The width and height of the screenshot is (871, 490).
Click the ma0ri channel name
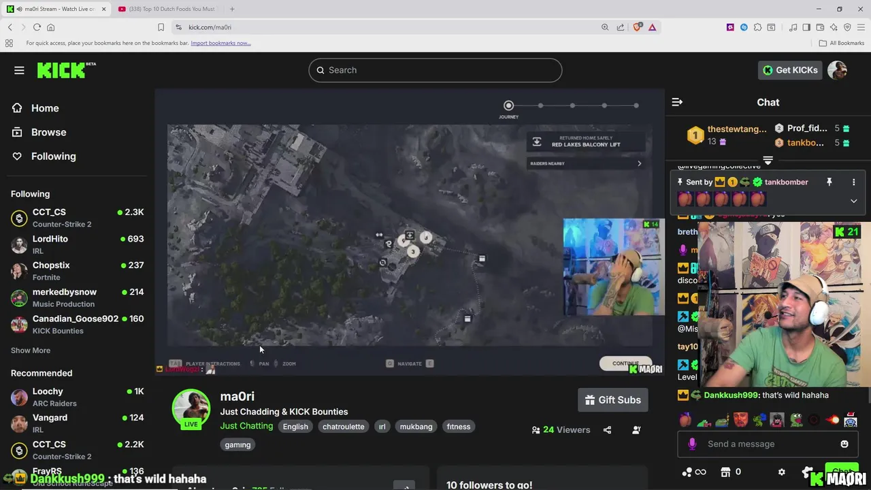click(x=237, y=396)
